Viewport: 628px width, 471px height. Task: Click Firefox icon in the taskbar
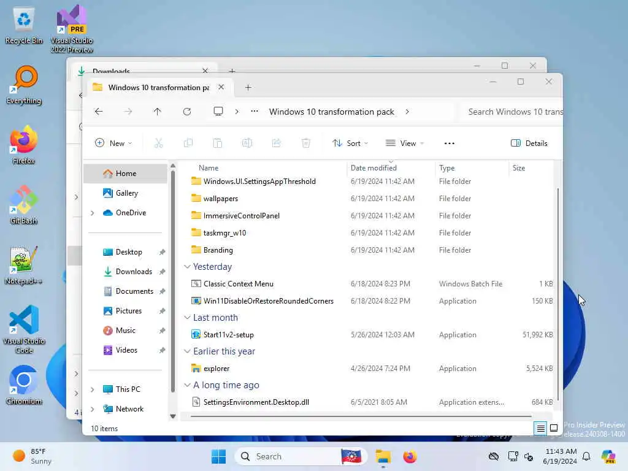pyautogui.click(x=410, y=456)
